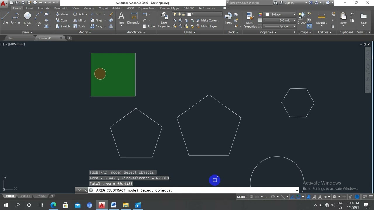This screenshot has width=374, height=210.
Task: Expand the Draw panel dropdown
Action: (27, 32)
